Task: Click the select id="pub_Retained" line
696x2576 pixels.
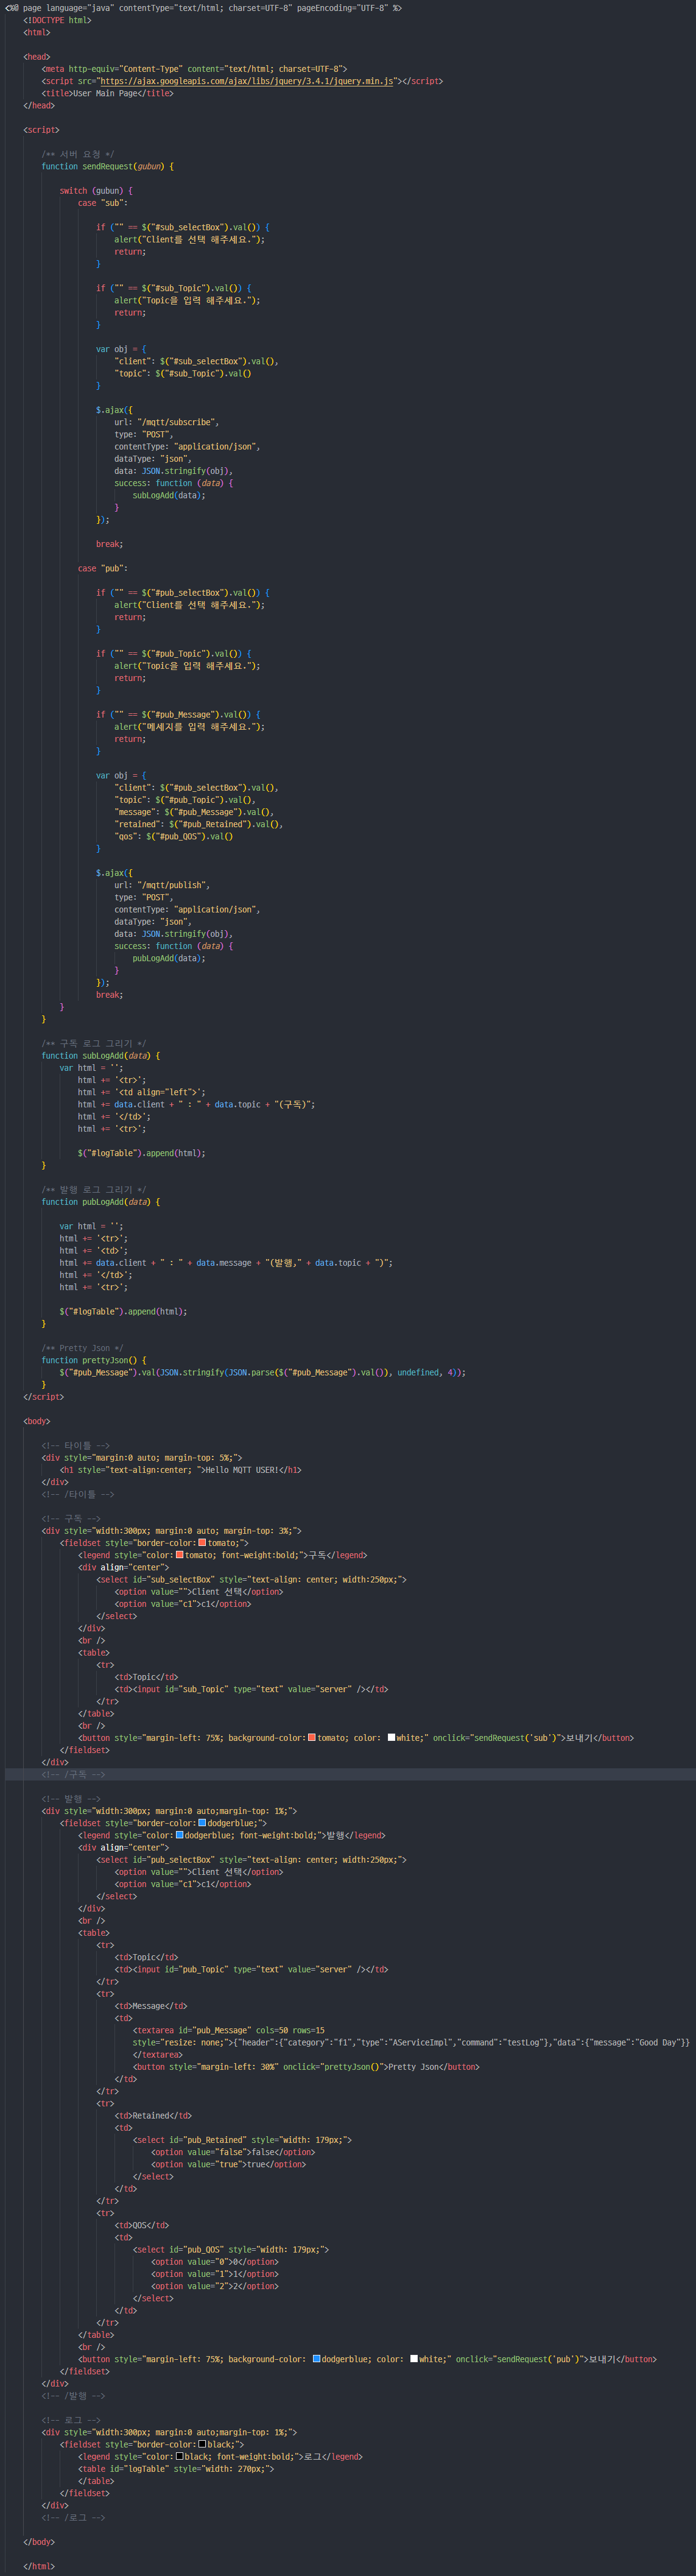Action: (x=242, y=2140)
